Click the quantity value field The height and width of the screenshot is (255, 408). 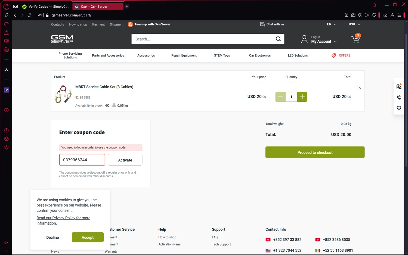click(x=291, y=97)
